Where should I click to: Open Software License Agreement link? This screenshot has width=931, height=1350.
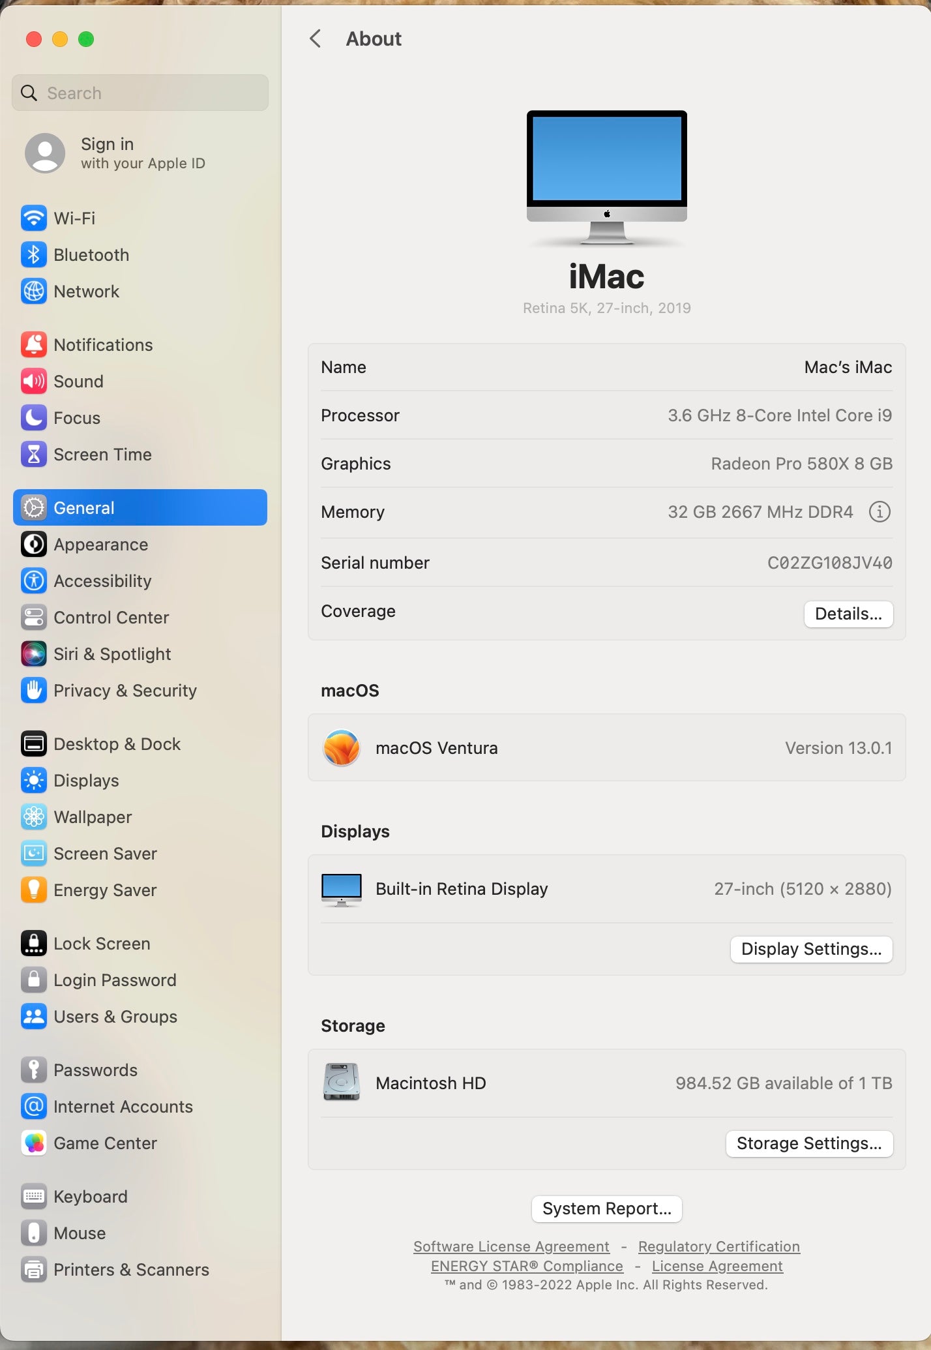[511, 1246]
